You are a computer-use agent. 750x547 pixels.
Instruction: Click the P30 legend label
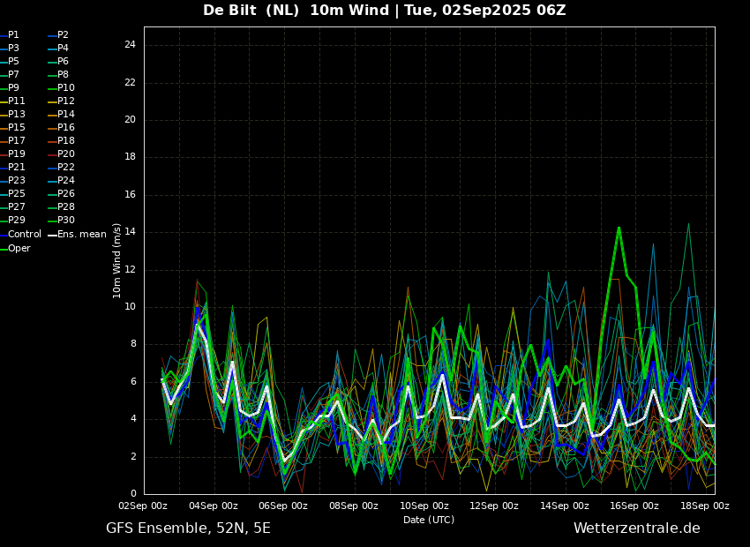(x=66, y=221)
